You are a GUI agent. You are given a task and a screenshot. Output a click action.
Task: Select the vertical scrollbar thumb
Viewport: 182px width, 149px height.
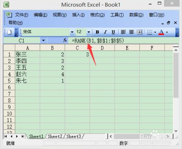tap(176, 75)
